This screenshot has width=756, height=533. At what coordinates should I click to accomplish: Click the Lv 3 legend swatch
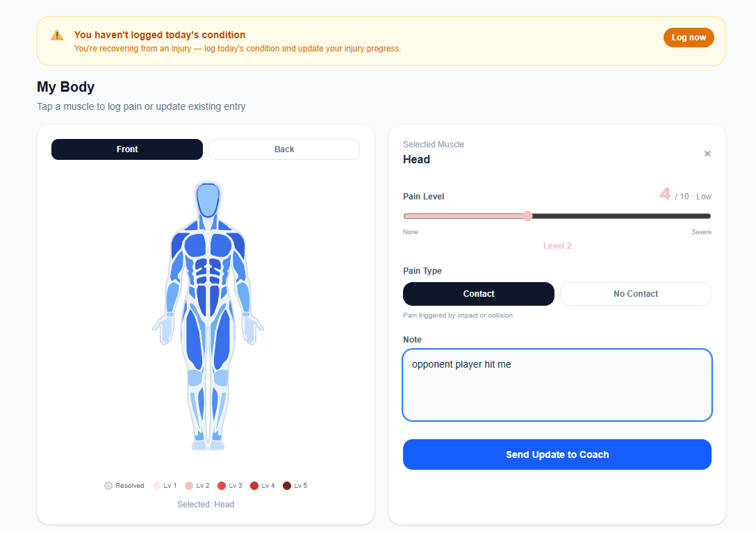click(222, 486)
